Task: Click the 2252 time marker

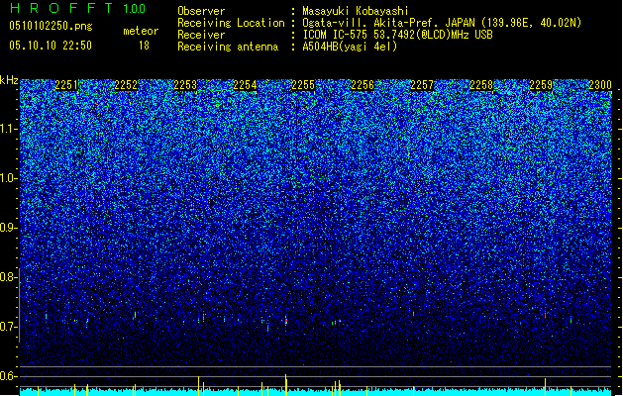Action: 126,85
